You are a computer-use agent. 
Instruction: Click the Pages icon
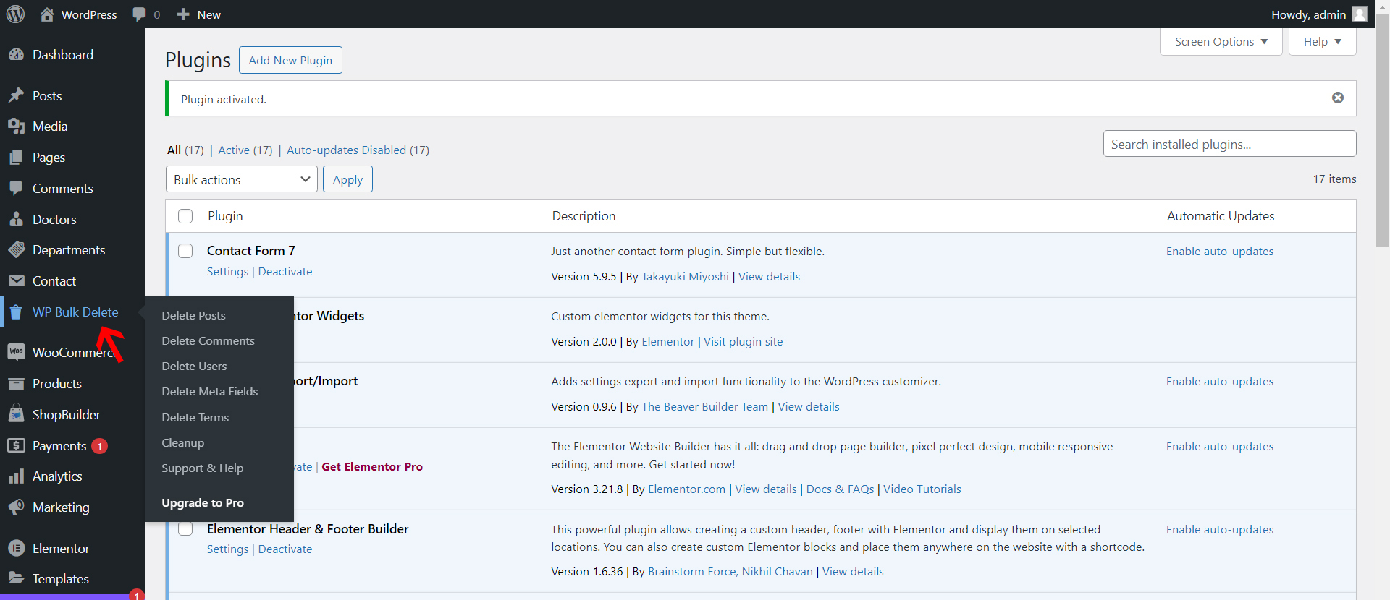click(16, 158)
